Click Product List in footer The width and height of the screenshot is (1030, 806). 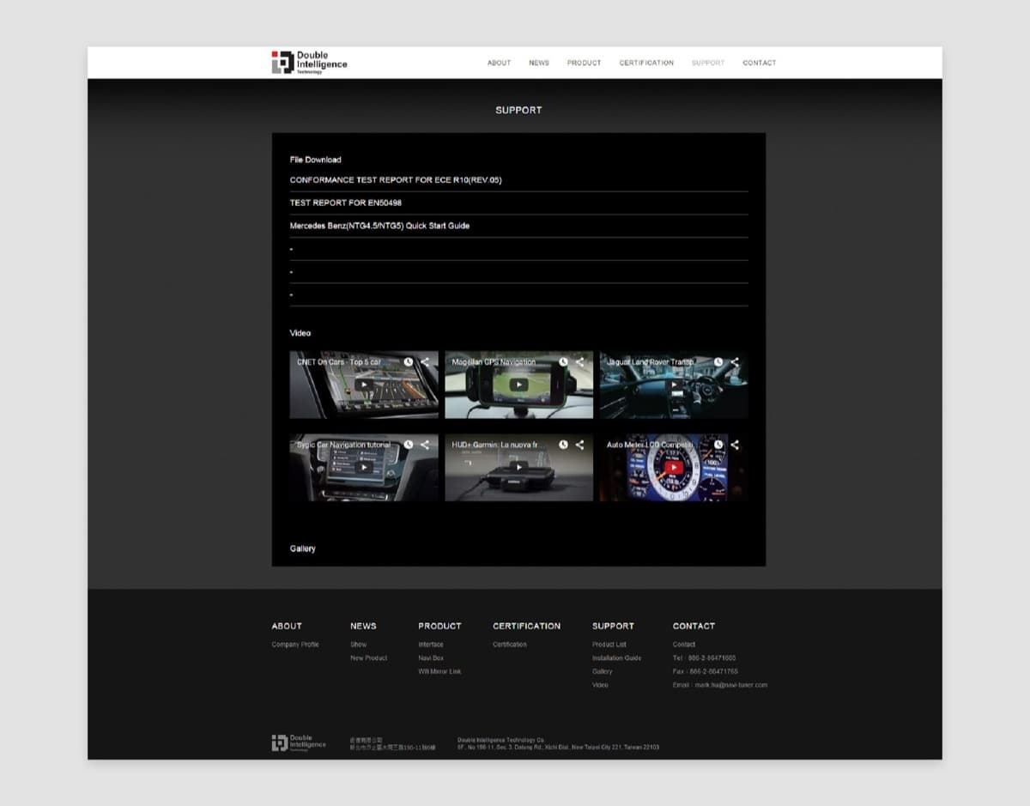click(609, 645)
